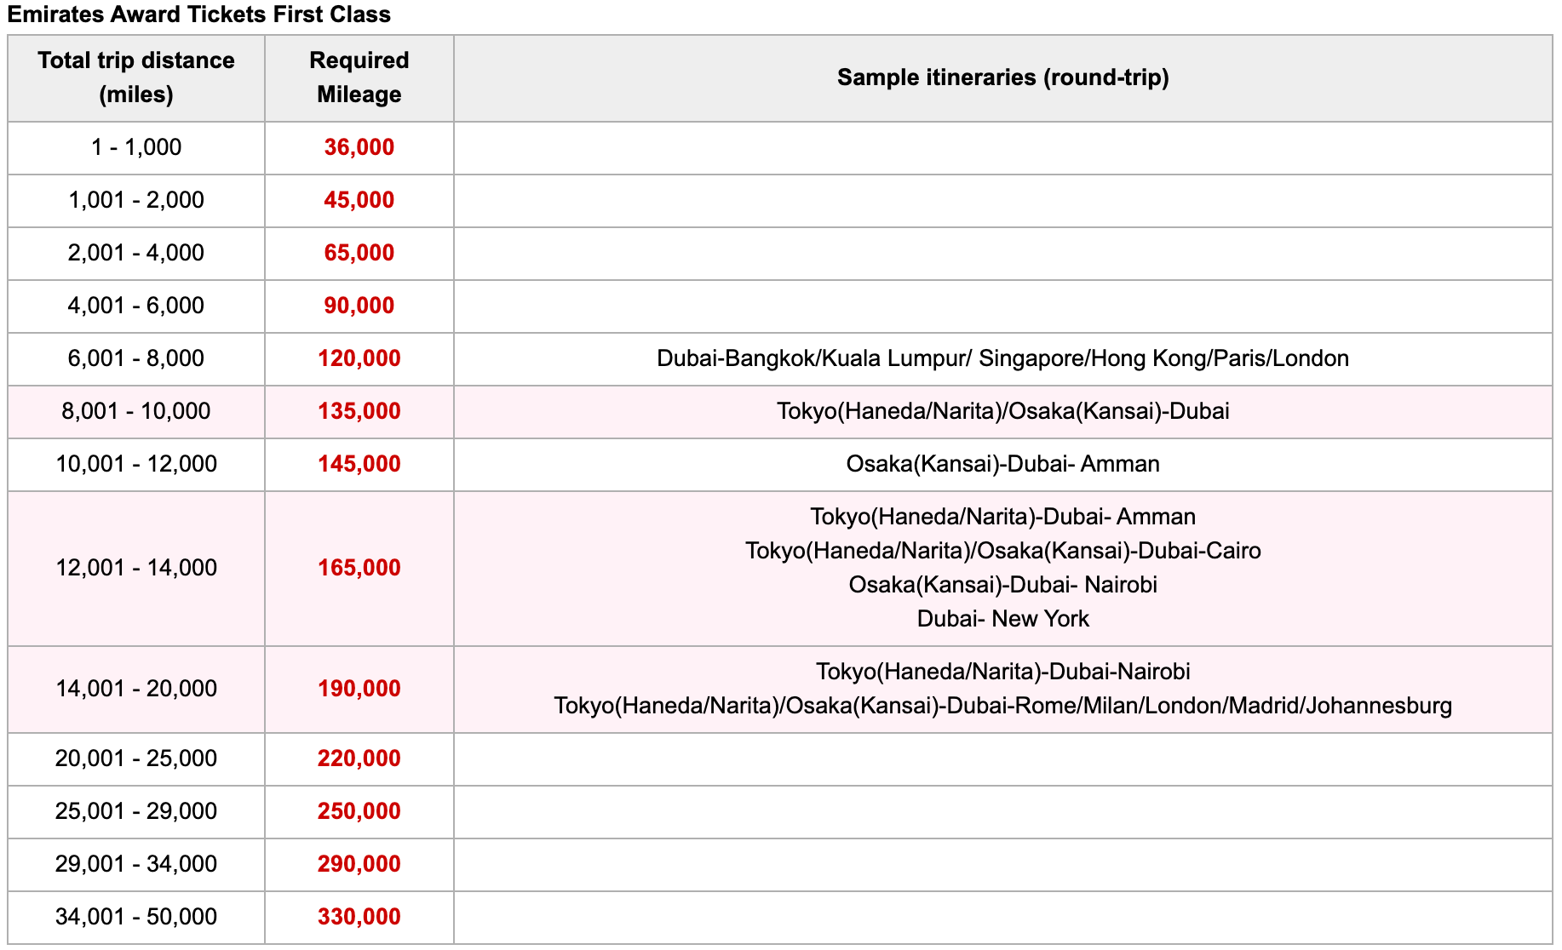Click the 330,000 mileage entry
This screenshot has height=950, width=1562.
coord(359,918)
